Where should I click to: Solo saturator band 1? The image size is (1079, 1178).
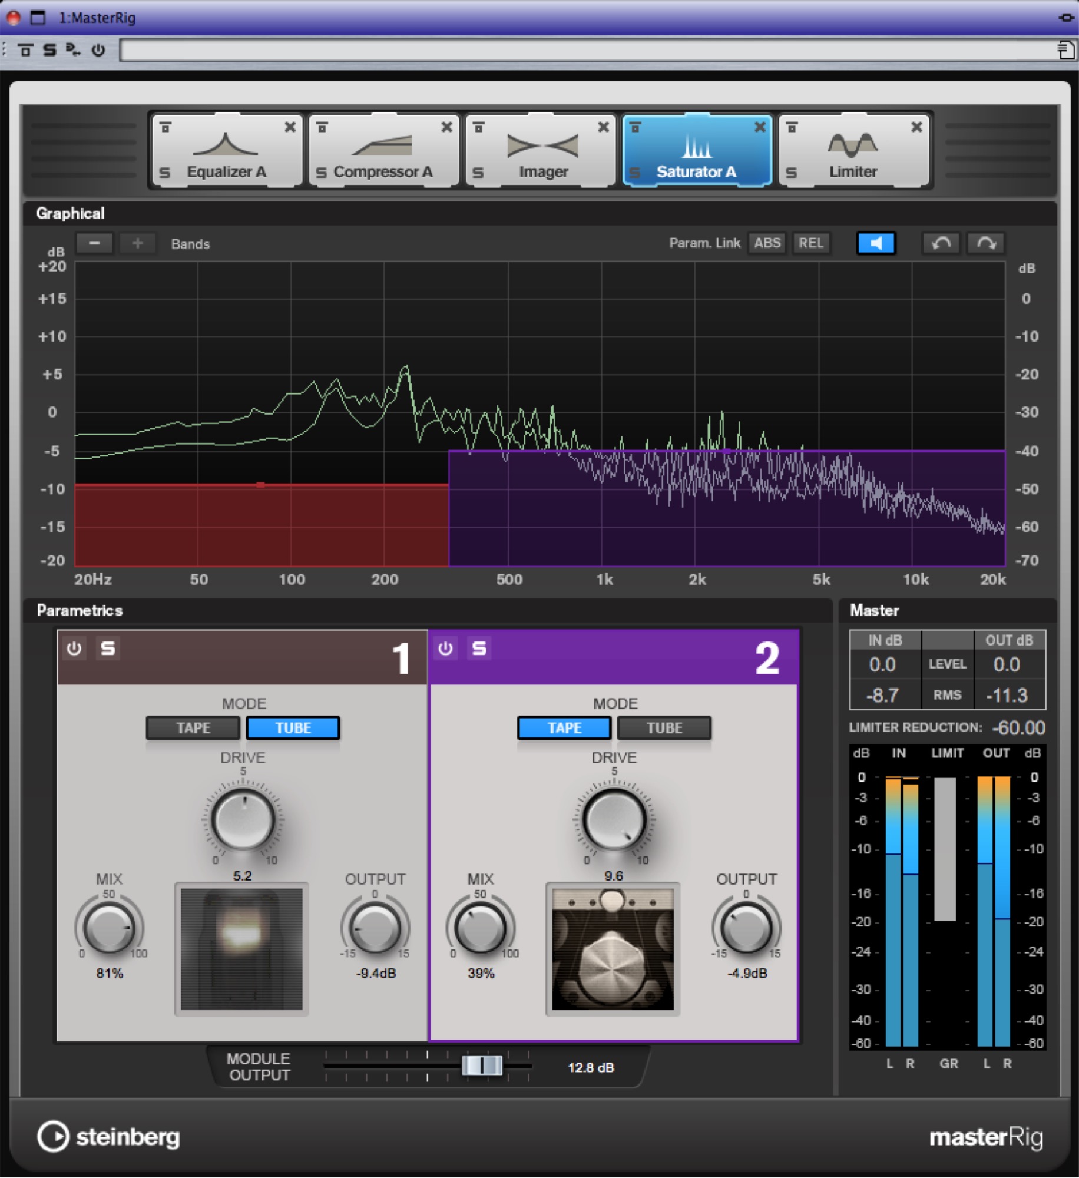[108, 648]
